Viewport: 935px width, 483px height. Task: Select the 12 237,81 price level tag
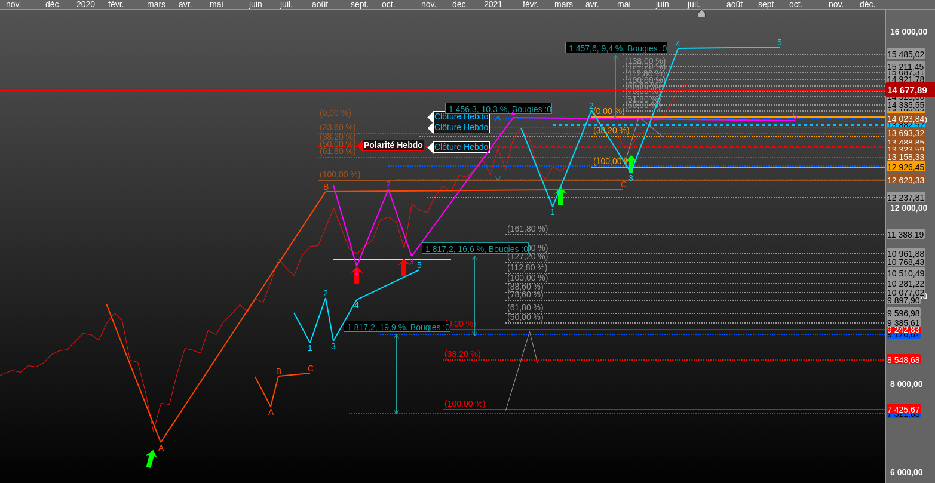tap(906, 198)
